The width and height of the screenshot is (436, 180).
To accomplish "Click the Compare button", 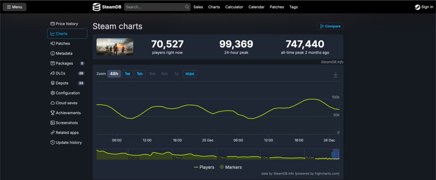I will 330,26.
